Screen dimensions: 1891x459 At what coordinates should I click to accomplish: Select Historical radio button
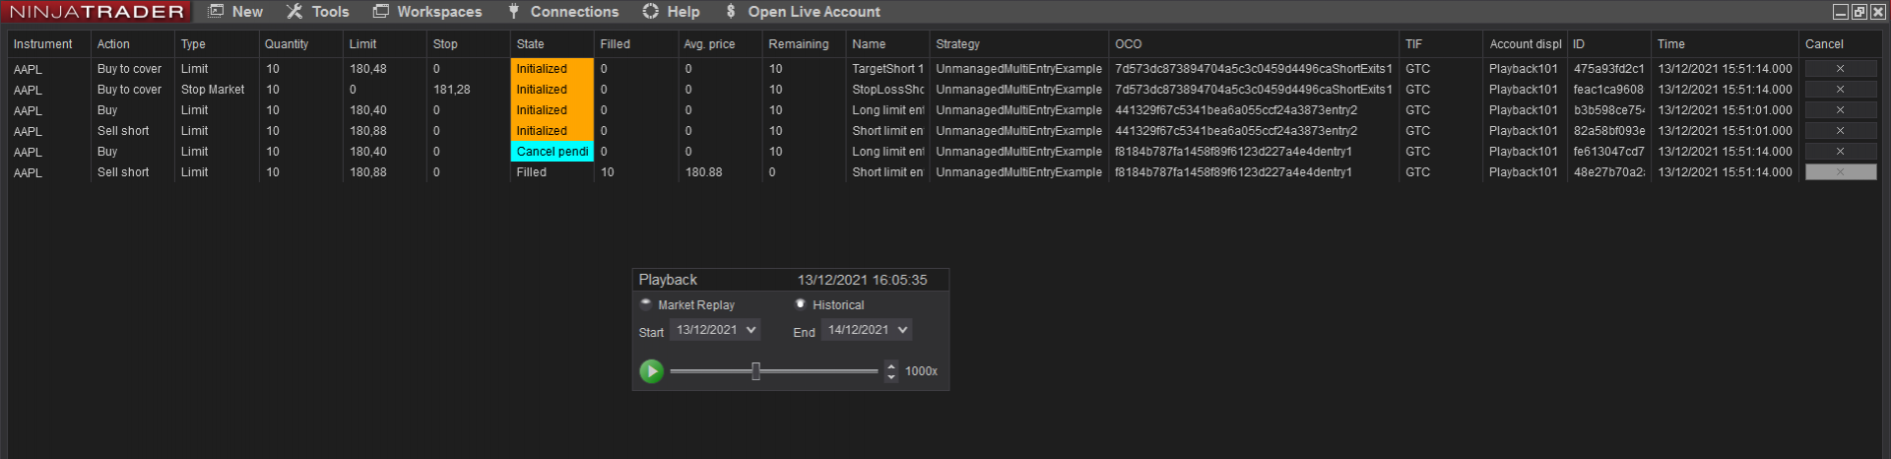coord(801,304)
